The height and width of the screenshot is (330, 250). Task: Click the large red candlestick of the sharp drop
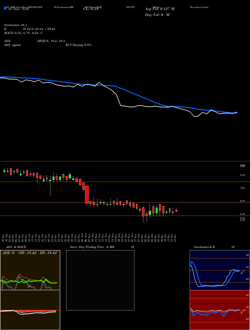click(86, 194)
